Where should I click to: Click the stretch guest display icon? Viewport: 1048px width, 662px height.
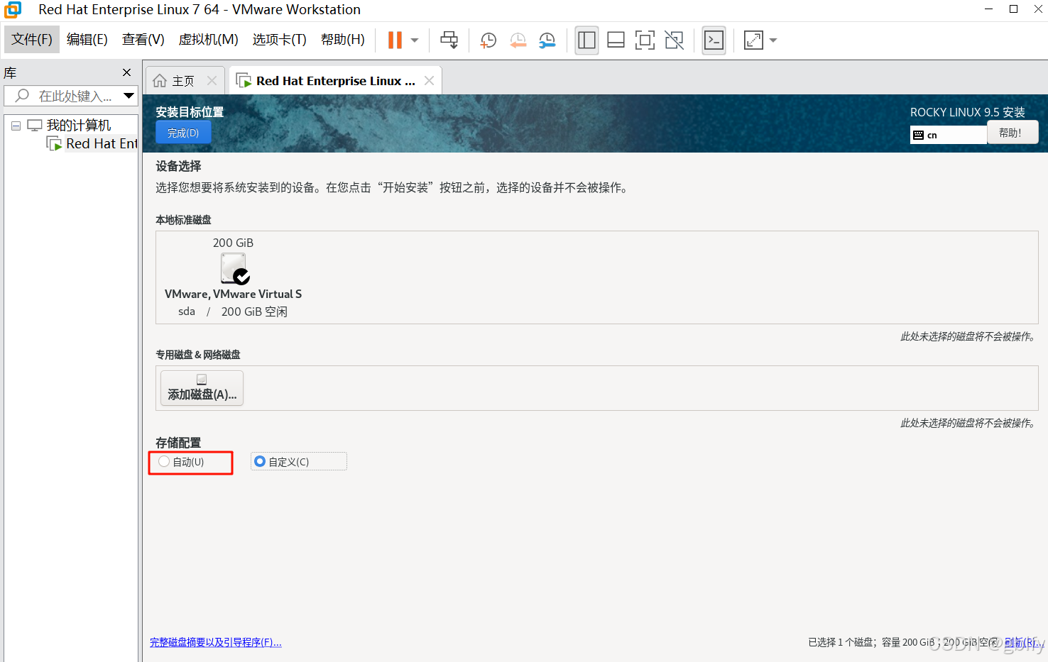click(x=753, y=40)
